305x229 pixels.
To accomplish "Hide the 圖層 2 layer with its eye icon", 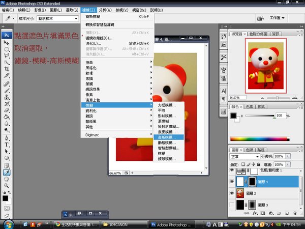I will 232,193.
